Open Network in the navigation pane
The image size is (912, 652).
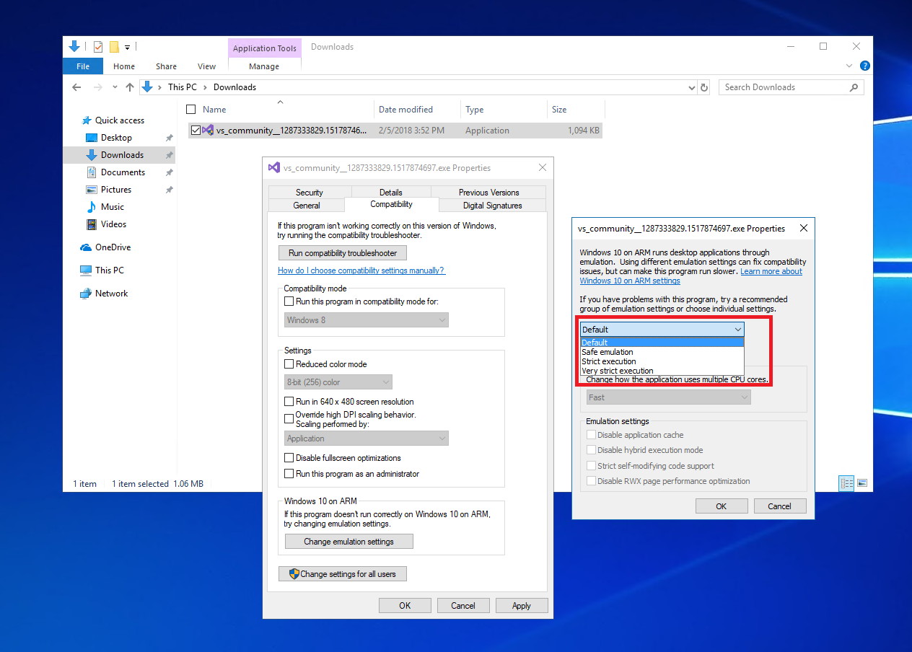111,294
